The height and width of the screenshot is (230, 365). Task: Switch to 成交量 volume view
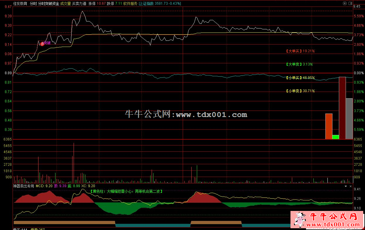point(65,4)
